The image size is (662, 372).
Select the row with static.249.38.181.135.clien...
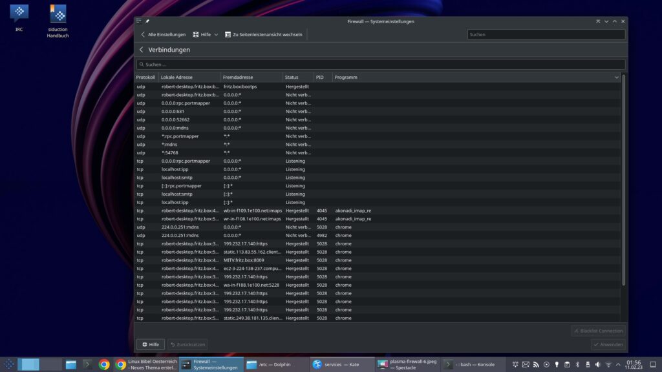(378, 318)
